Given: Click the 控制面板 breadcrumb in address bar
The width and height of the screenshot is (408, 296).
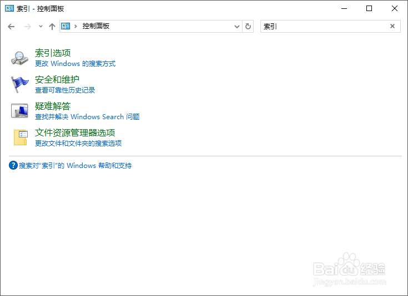Looking at the screenshot, I should pos(95,26).
